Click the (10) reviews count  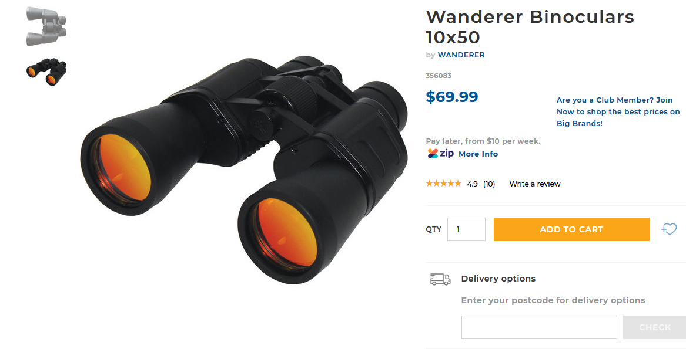(x=489, y=184)
